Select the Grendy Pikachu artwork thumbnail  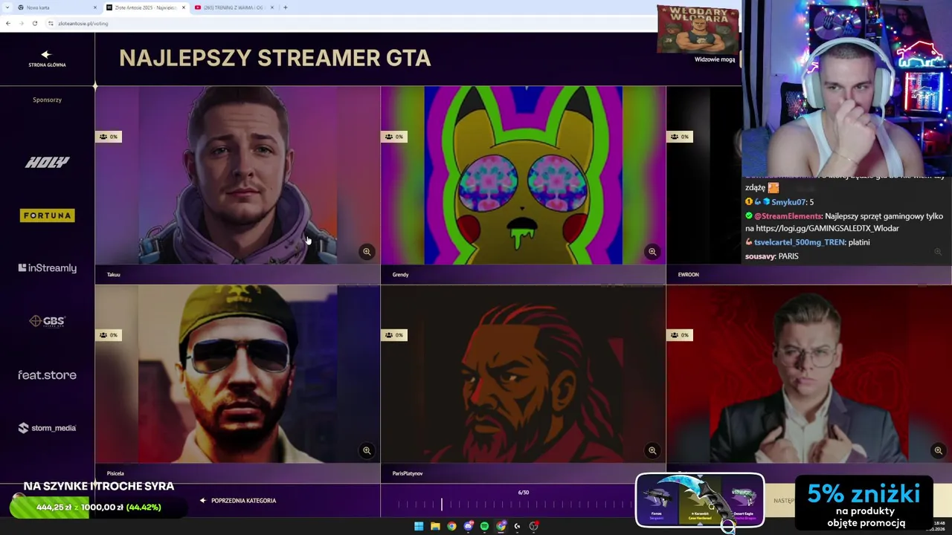click(x=523, y=175)
